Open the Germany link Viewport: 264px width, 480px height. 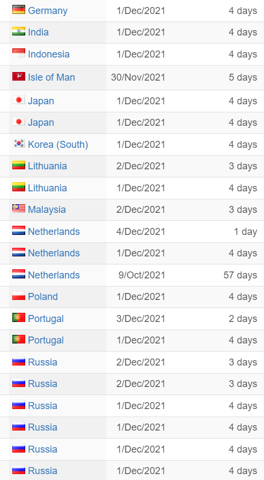coord(48,11)
